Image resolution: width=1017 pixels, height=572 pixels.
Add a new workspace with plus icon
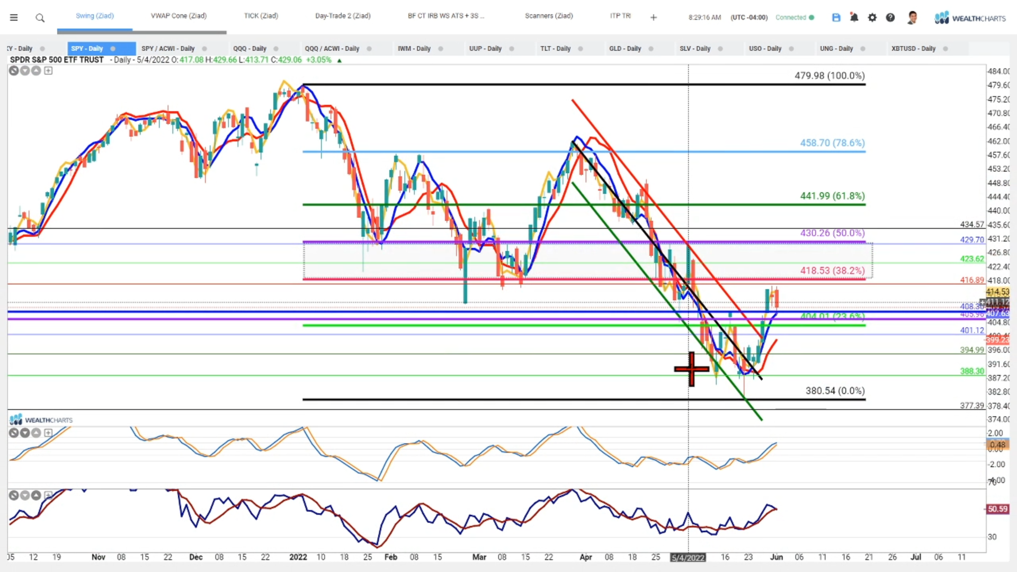point(654,17)
